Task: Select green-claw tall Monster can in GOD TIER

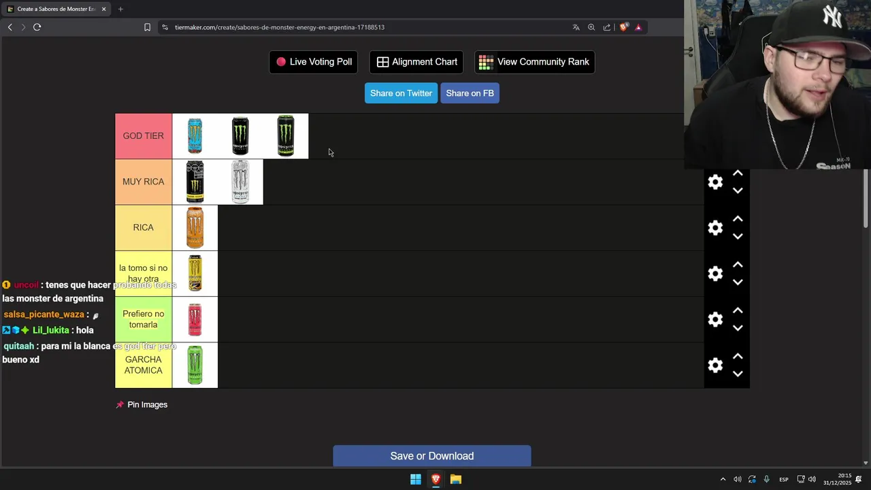Action: 286,136
